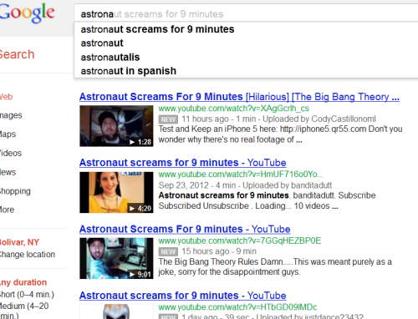Screen dimensions: 418x319
Task: Click the Google logo
Action: click(27, 13)
